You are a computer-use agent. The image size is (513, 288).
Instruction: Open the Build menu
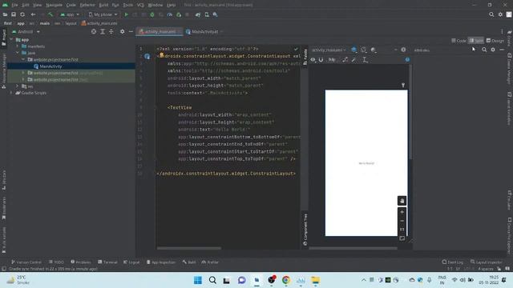pyautogui.click(x=103, y=5)
